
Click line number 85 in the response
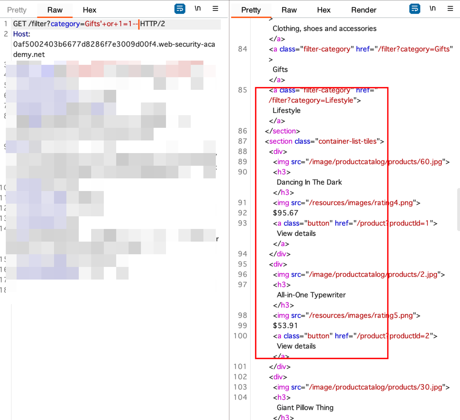tap(243, 90)
